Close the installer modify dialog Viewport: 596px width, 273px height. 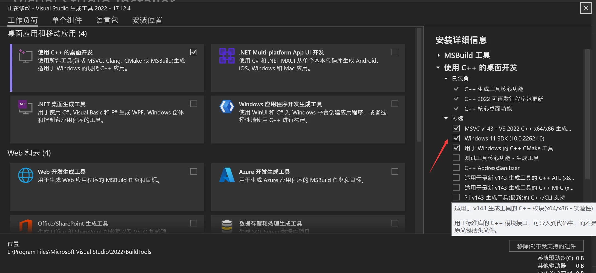coord(586,8)
